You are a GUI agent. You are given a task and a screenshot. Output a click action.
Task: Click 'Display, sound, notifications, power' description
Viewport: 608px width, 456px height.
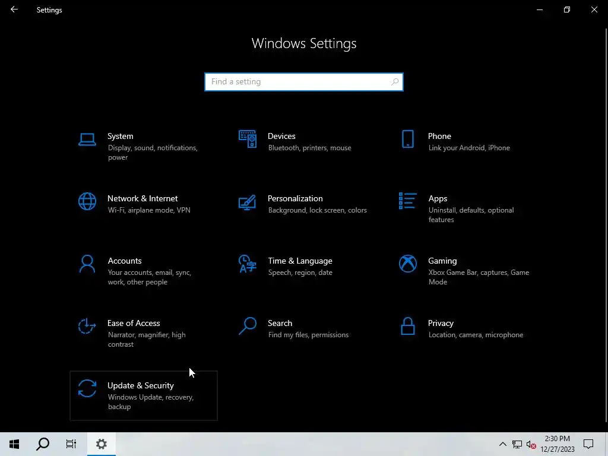coord(153,153)
